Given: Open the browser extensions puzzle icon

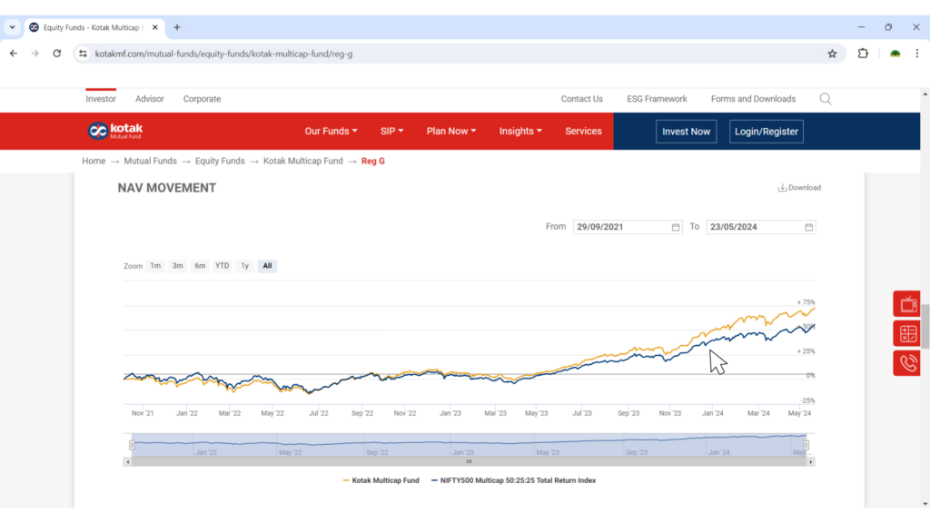Looking at the screenshot, I should pos(863,54).
